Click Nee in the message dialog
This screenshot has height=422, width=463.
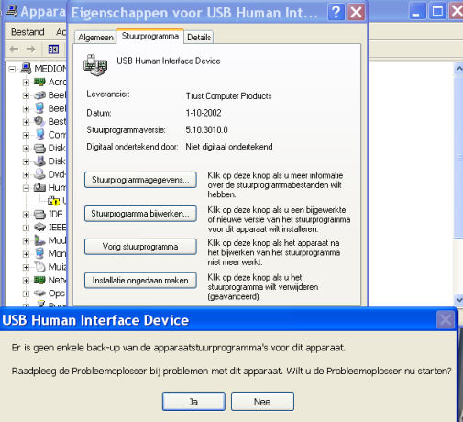click(x=262, y=402)
